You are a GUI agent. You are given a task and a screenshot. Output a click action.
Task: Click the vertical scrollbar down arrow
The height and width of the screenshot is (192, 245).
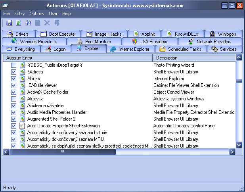[239, 145]
